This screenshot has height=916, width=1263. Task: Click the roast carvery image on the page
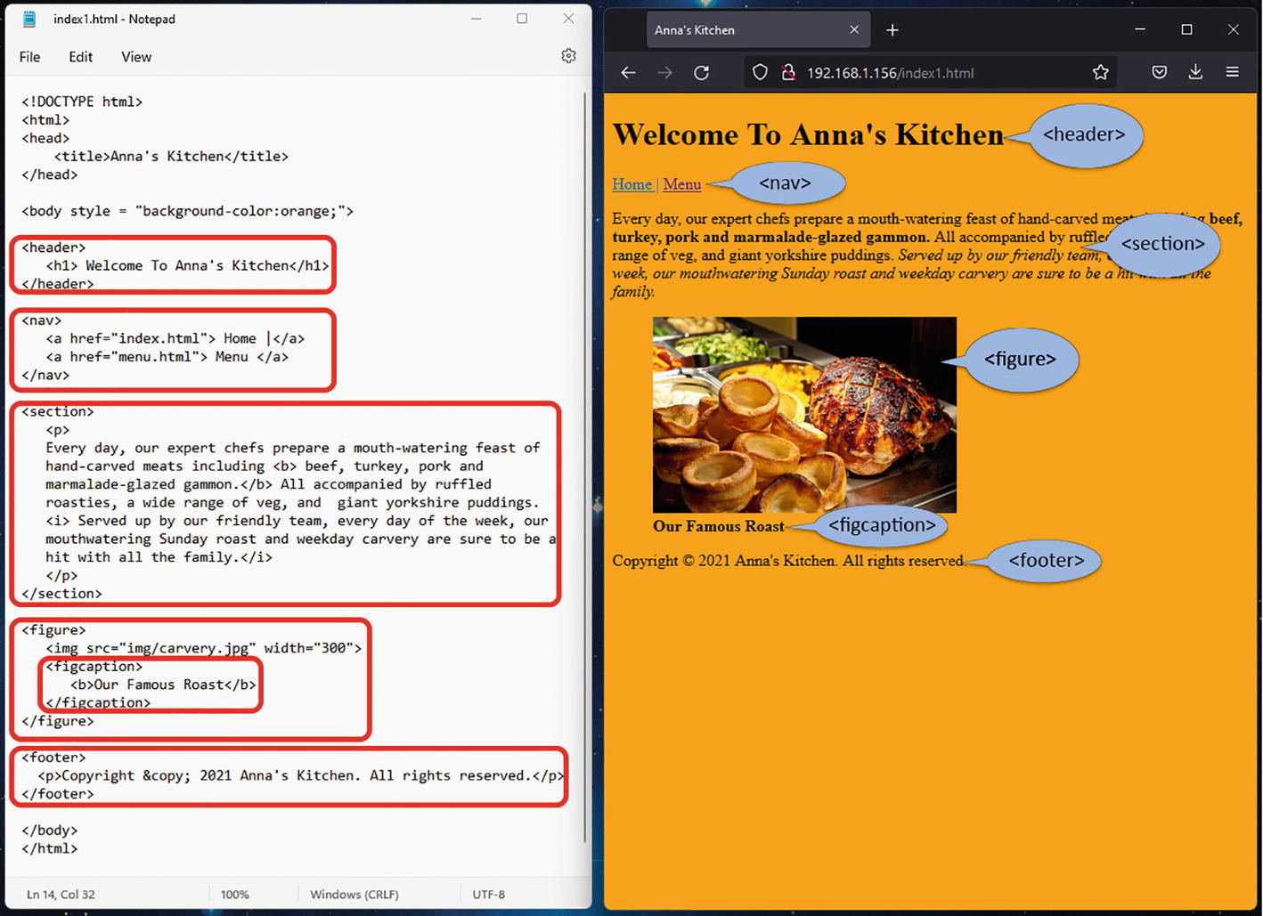804,415
